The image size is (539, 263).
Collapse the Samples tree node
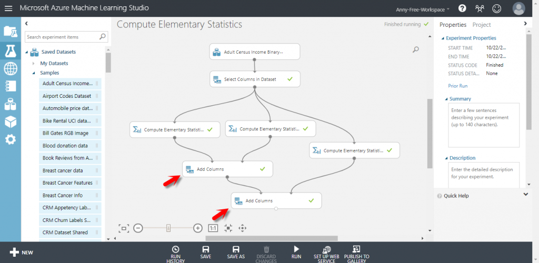click(34, 73)
